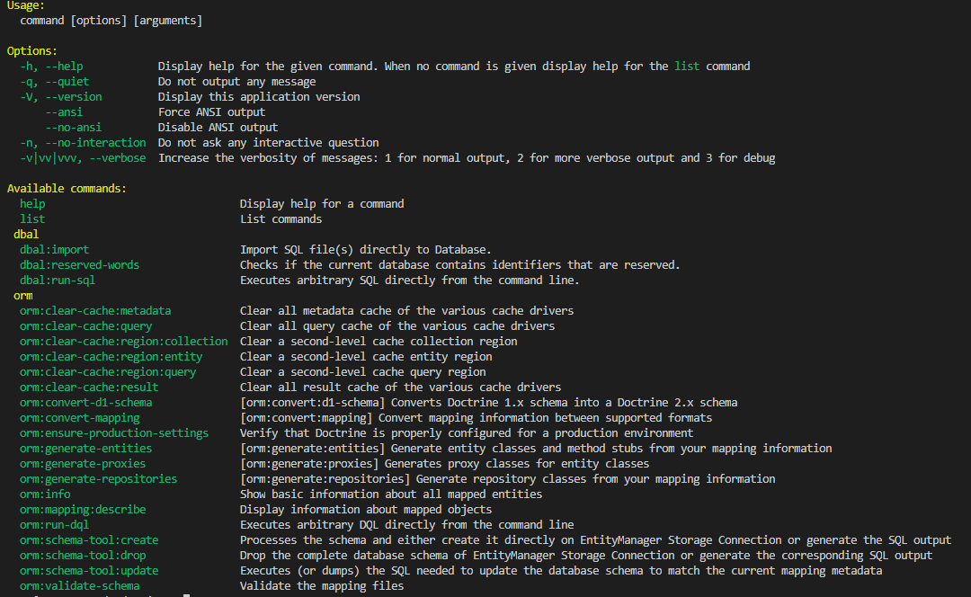Click the 'dbal:reserved-words' command
Screen dimensions: 971x597
tap(79, 265)
